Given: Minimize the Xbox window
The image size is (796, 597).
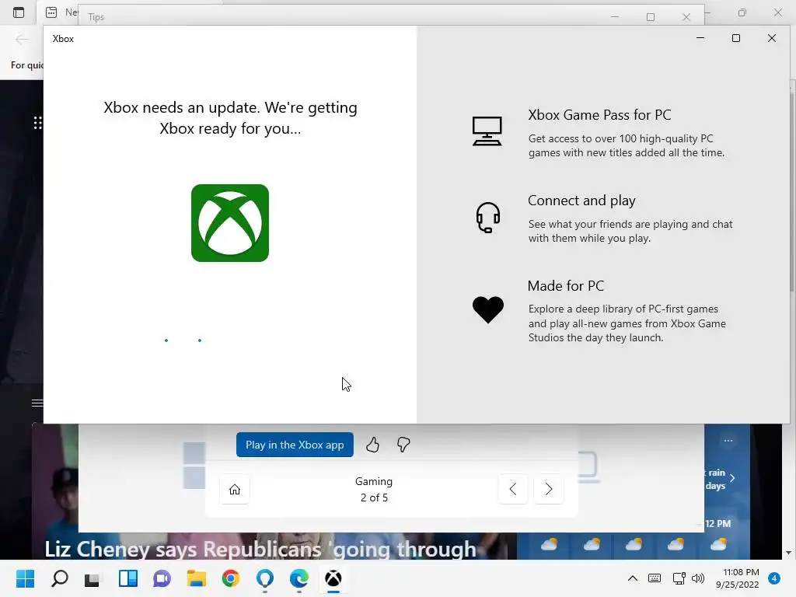Looking at the screenshot, I should [x=700, y=38].
